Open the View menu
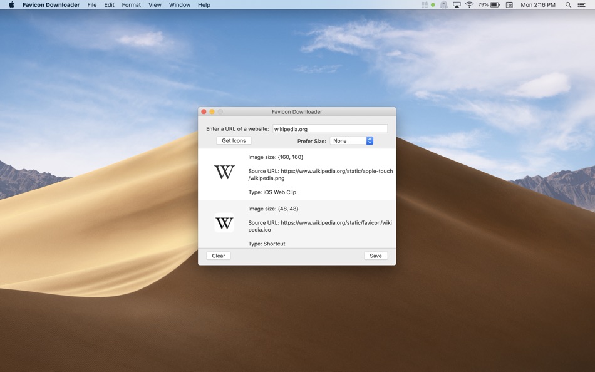Image resolution: width=595 pixels, height=372 pixels. [155, 4]
